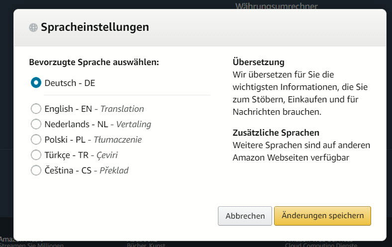This screenshot has width=392, height=247.
Task: Click the Übersetzung heading text
Action: [x=258, y=62]
